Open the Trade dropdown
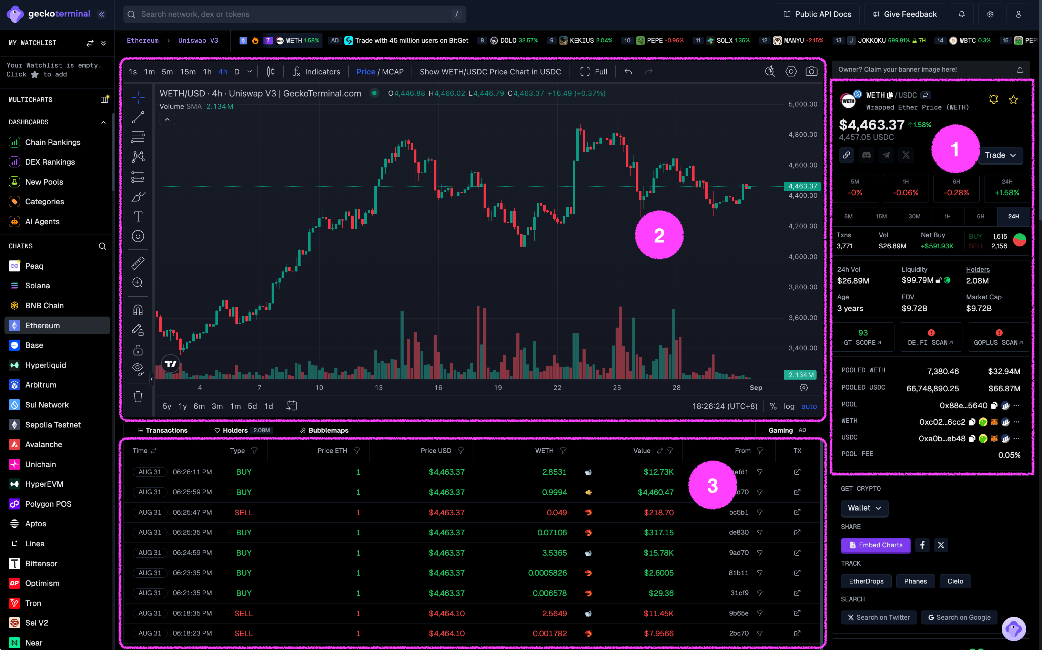 (1000, 155)
